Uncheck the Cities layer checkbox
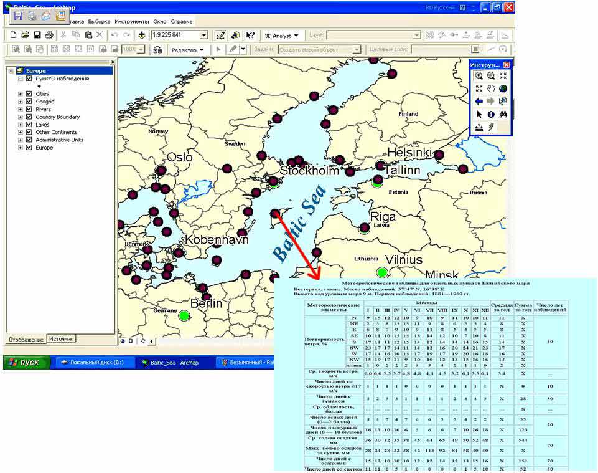 [29, 94]
